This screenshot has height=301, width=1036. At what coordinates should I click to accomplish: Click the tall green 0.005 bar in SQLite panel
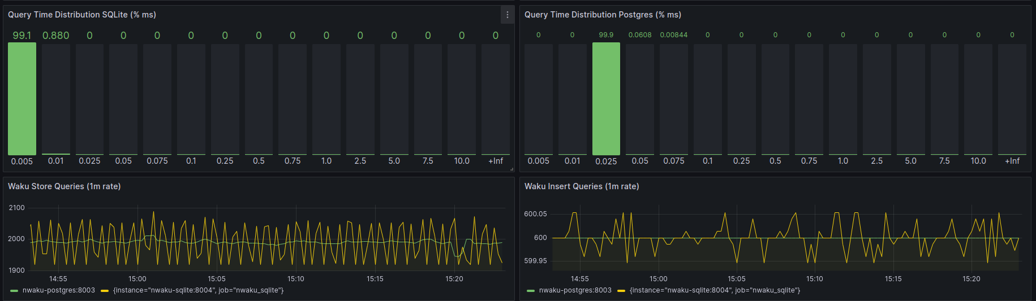coord(22,99)
